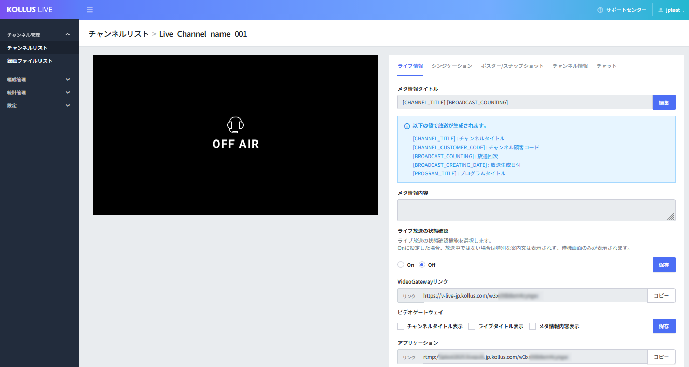Screen dimensions: 689x367
Task: Click 保存 for ライブ放送の状態確認
Action: (664, 265)
